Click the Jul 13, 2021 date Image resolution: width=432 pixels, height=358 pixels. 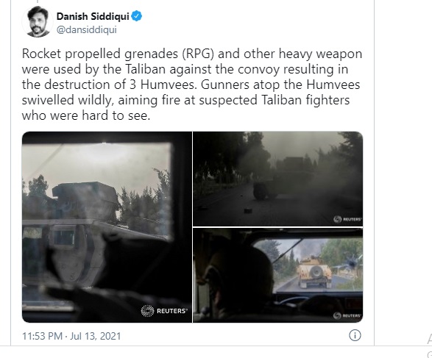(x=96, y=336)
